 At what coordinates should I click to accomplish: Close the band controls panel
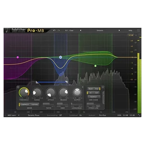pos(103,87)
